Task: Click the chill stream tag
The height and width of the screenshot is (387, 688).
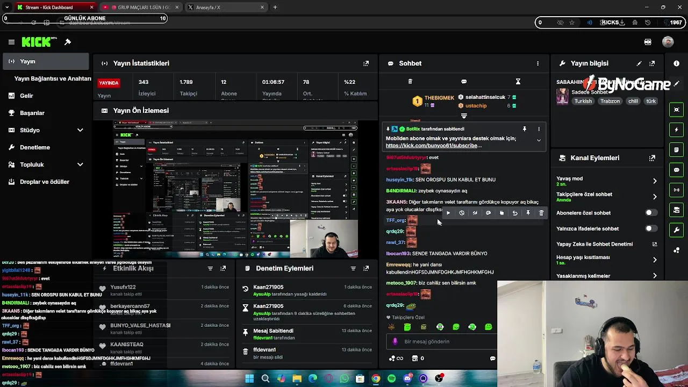Action: (x=633, y=101)
